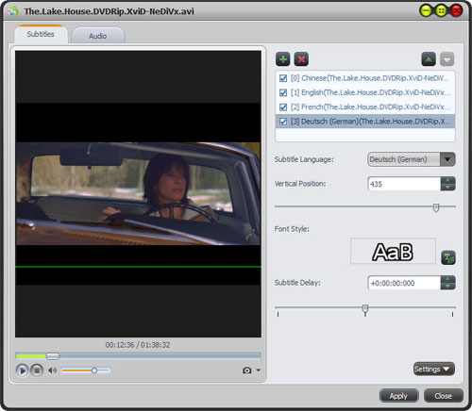
Task: Click the video preview frame
Action: coord(138,194)
